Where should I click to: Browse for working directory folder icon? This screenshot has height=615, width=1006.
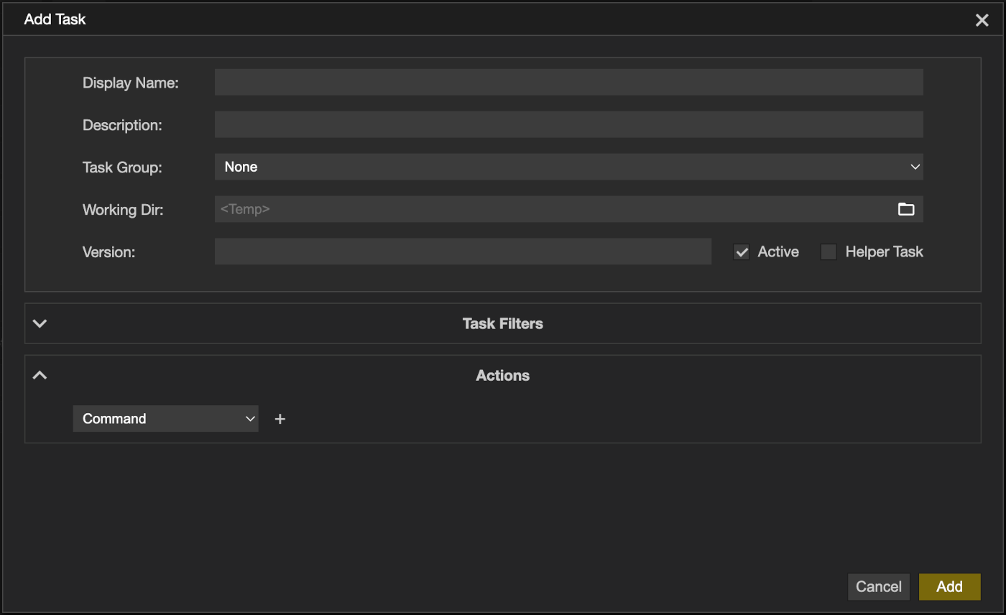pos(906,209)
